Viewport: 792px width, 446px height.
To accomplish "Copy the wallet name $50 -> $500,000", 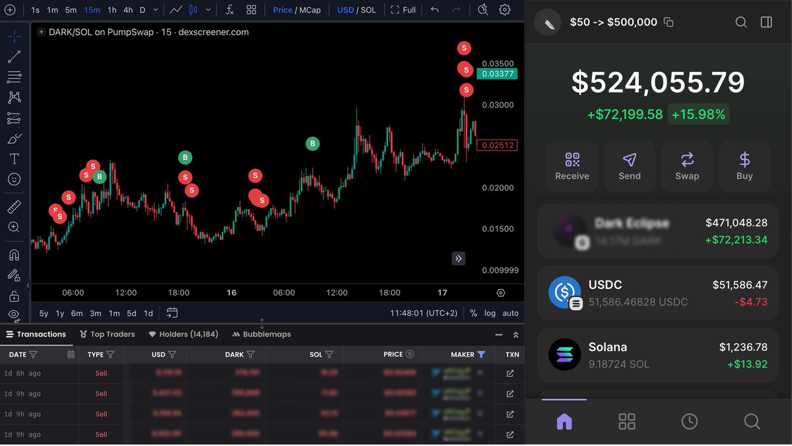I will click(669, 22).
